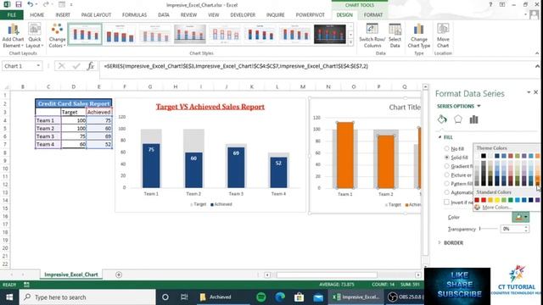Pick black from Theme Colors
The width and height of the screenshot is (543, 305).
point(484,156)
